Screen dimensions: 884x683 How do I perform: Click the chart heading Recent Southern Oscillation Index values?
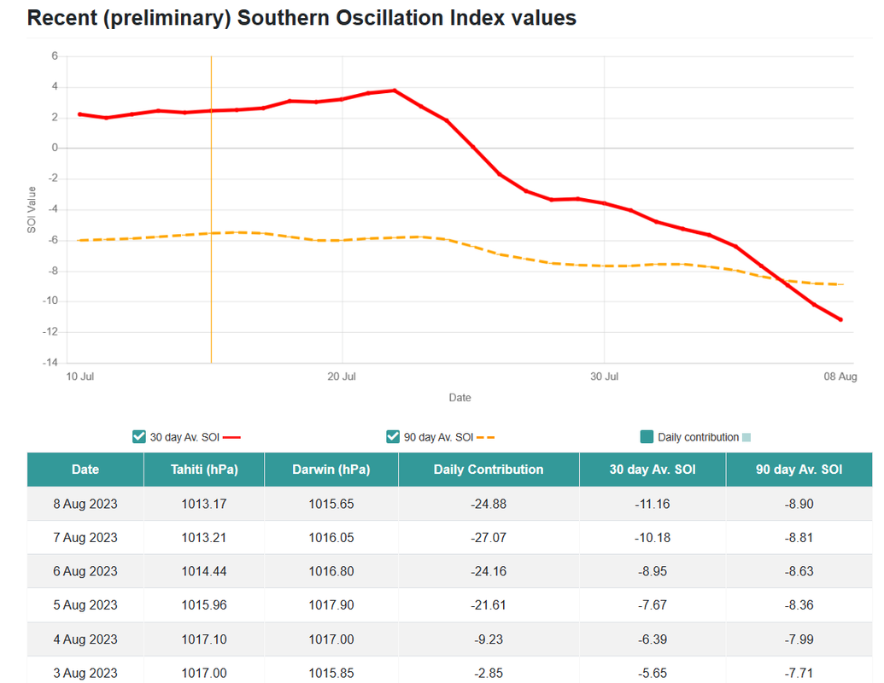pos(301,18)
